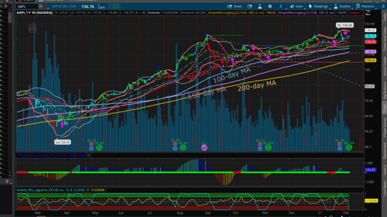Click the late October earnings phone icon
Image resolution: width=387 pixels, height=217 pixels.
coord(260,144)
